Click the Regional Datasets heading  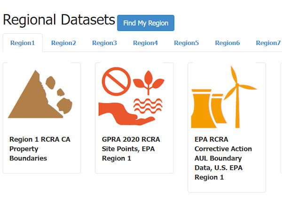tap(59, 20)
